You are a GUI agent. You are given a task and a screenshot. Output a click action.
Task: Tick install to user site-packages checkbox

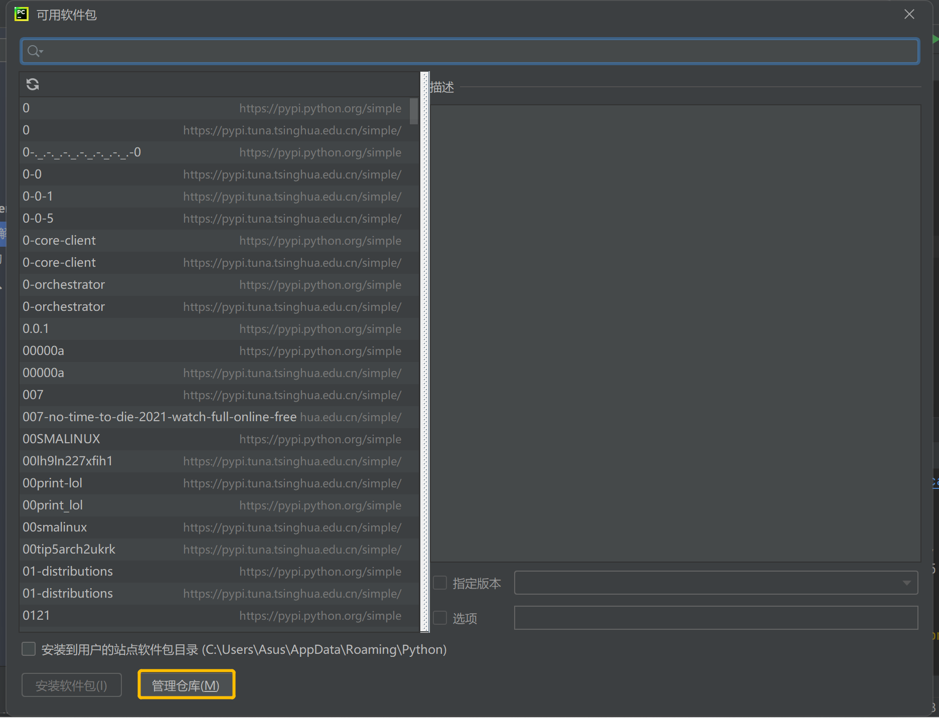pos(29,649)
